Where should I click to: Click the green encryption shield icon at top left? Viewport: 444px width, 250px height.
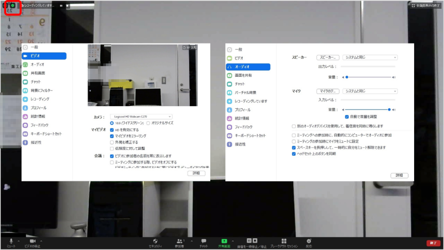click(x=13, y=5)
